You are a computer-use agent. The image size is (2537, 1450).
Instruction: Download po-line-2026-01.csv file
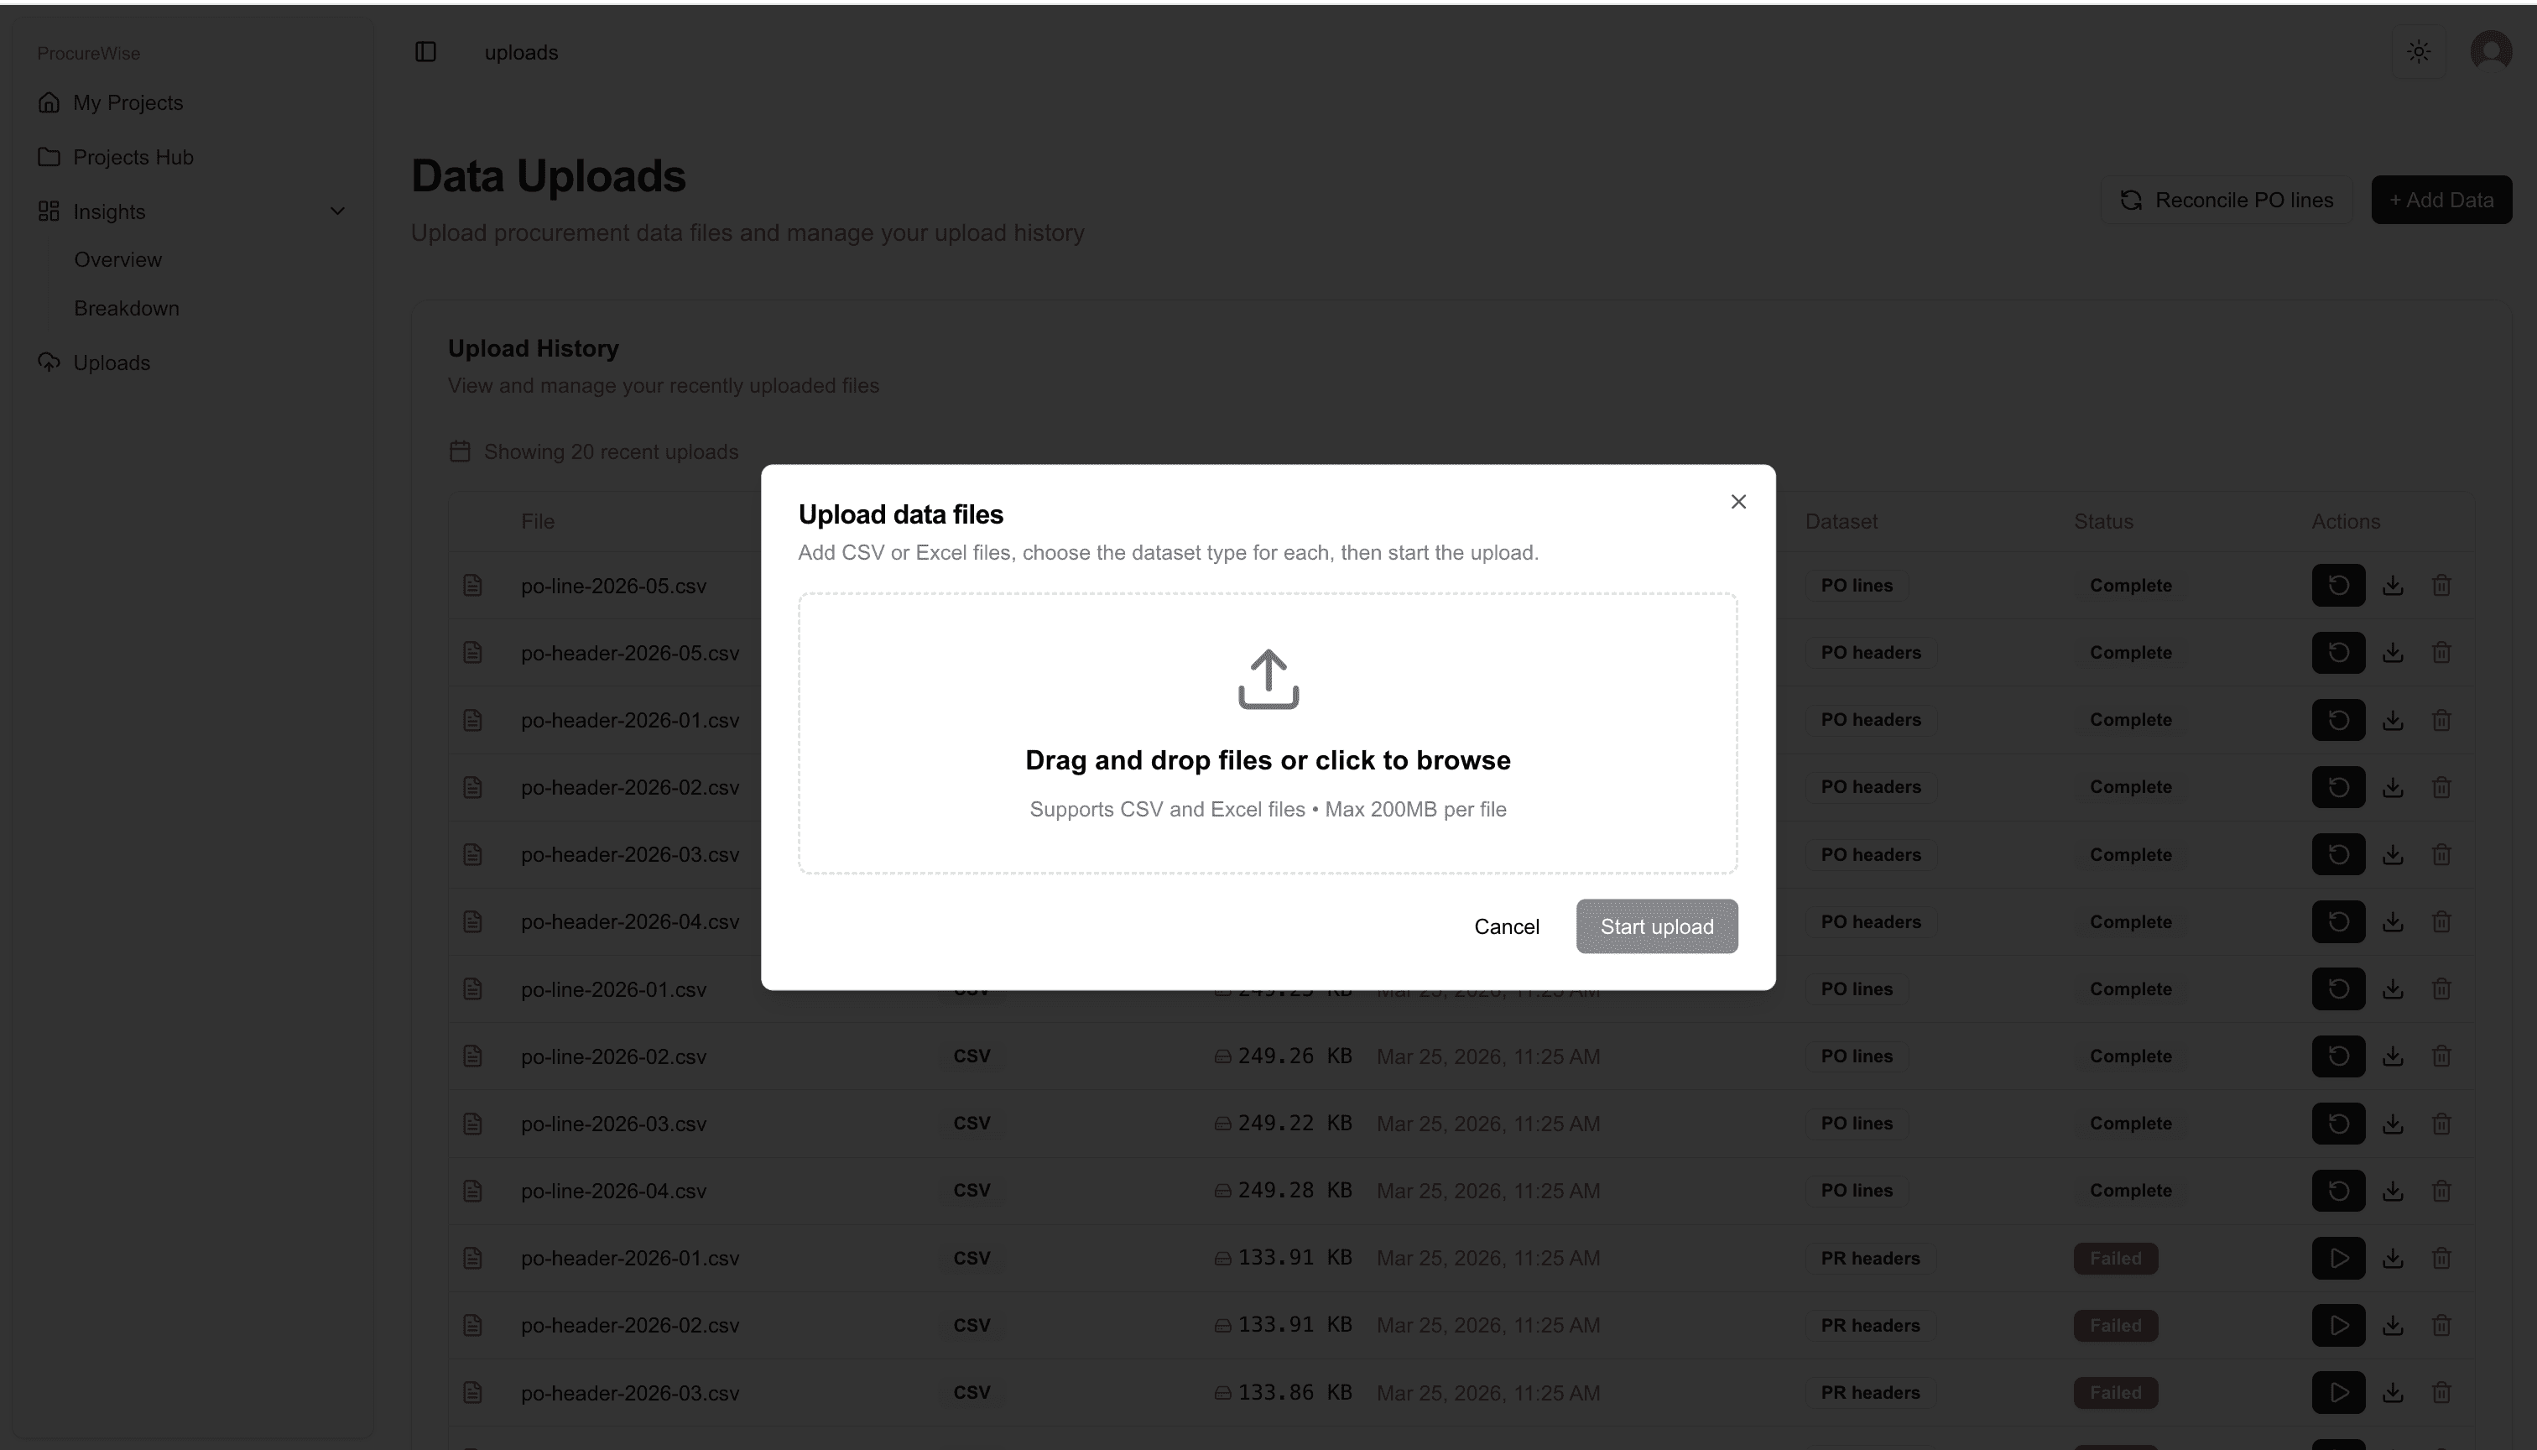click(x=2393, y=989)
